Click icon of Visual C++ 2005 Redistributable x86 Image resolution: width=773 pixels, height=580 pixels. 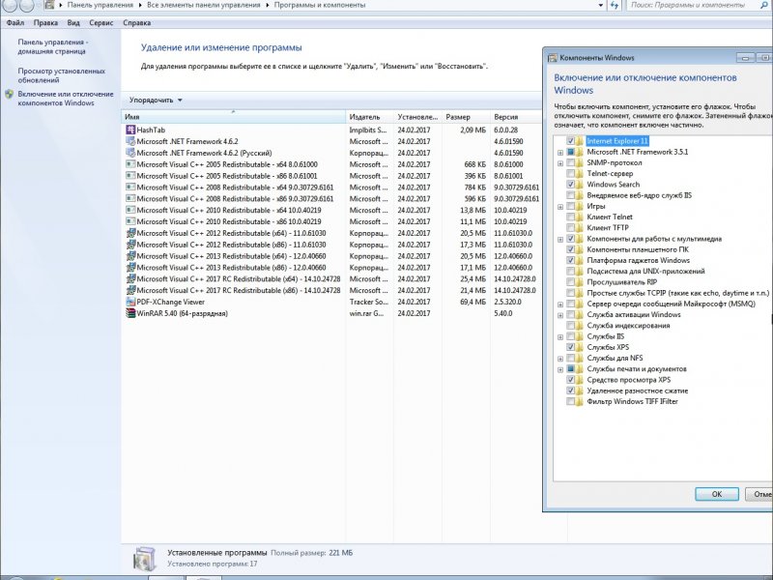[x=130, y=176]
